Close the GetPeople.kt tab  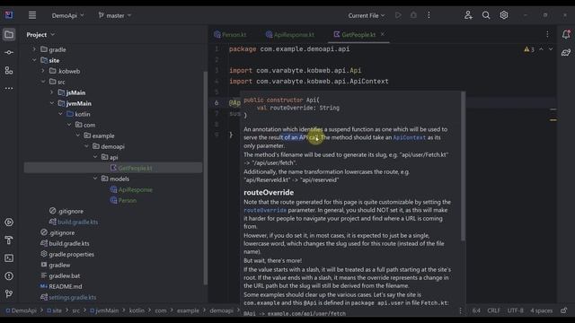coord(383,34)
